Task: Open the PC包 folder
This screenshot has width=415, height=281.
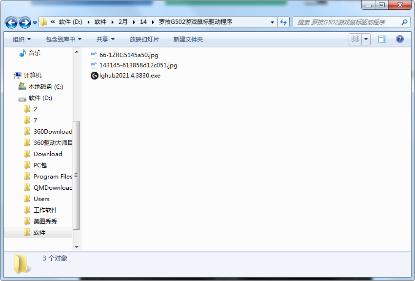Action: click(40, 165)
